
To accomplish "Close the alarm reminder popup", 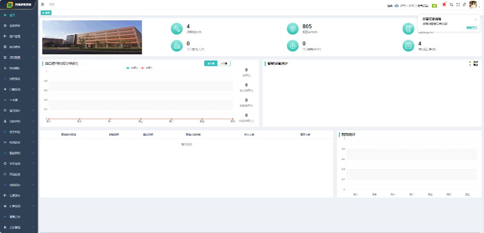I will (x=475, y=19).
